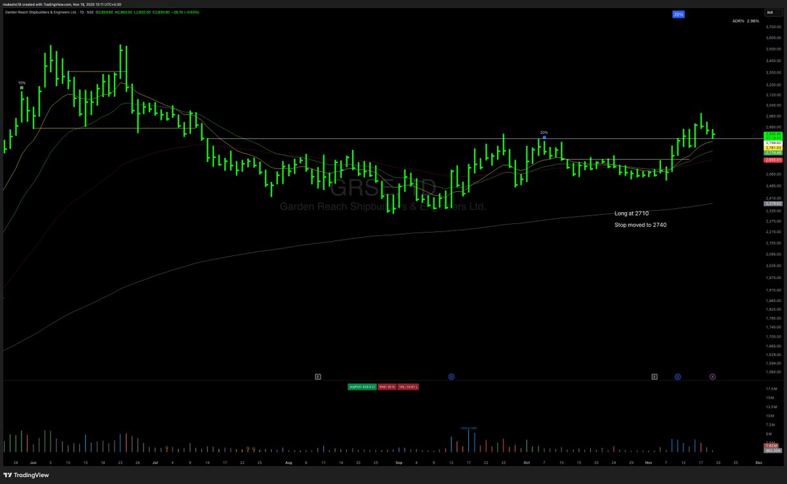Screen dimensions: 787x484
Task: Click the purple lightning event marker
Action: pyautogui.click(x=713, y=377)
